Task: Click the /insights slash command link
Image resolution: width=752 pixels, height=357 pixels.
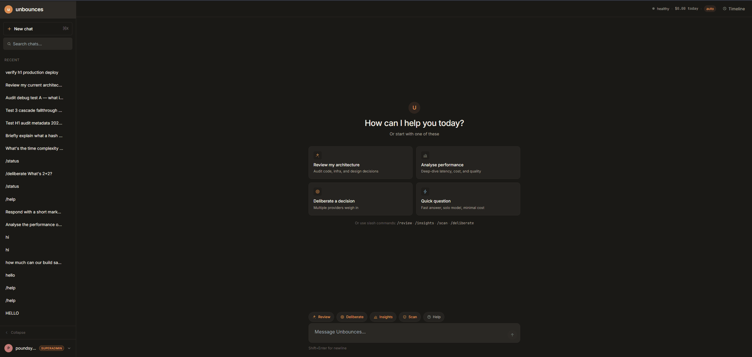Action: tap(424, 223)
